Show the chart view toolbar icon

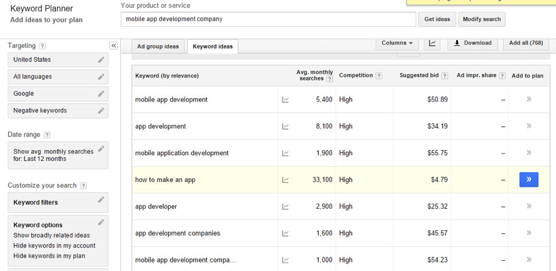click(x=432, y=43)
